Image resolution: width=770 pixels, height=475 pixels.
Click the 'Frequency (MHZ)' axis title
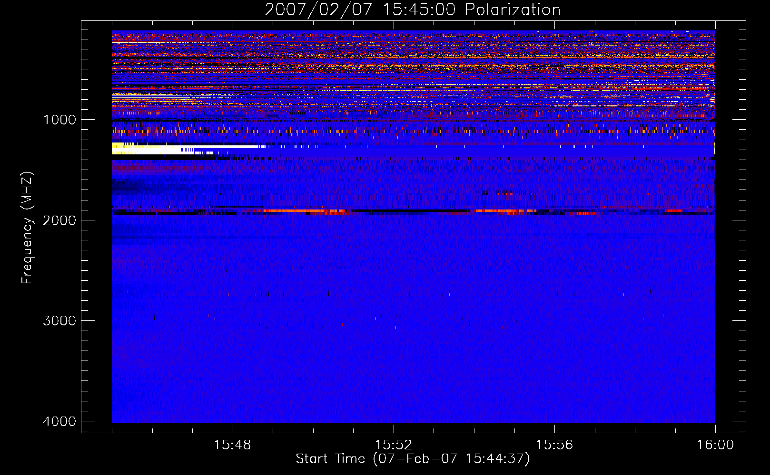pyautogui.click(x=27, y=228)
